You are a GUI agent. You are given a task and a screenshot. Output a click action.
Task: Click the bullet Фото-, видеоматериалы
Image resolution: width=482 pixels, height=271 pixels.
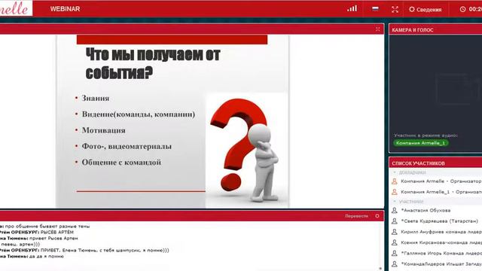(x=127, y=146)
